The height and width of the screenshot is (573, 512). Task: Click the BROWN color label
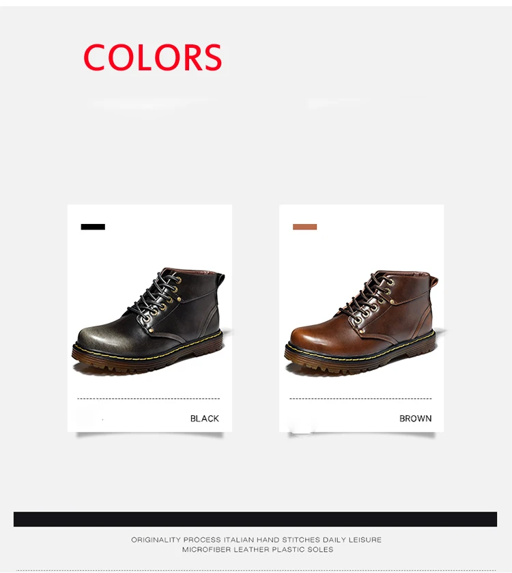[x=415, y=419]
